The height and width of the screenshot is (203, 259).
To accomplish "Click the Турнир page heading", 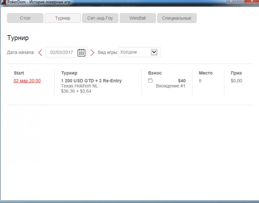I will pos(18,38).
